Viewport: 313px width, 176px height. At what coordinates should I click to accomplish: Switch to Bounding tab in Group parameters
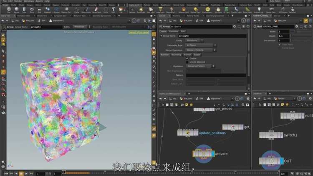coord(176,55)
